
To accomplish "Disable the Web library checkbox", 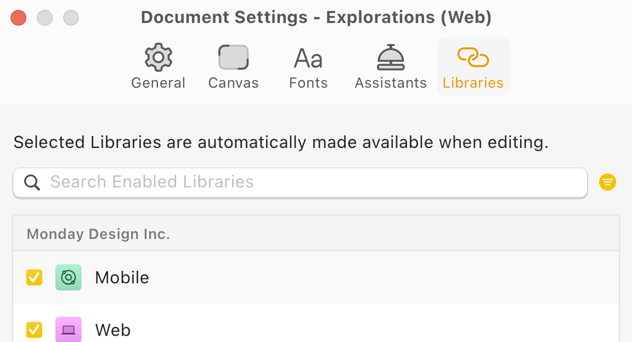I will coord(34,330).
